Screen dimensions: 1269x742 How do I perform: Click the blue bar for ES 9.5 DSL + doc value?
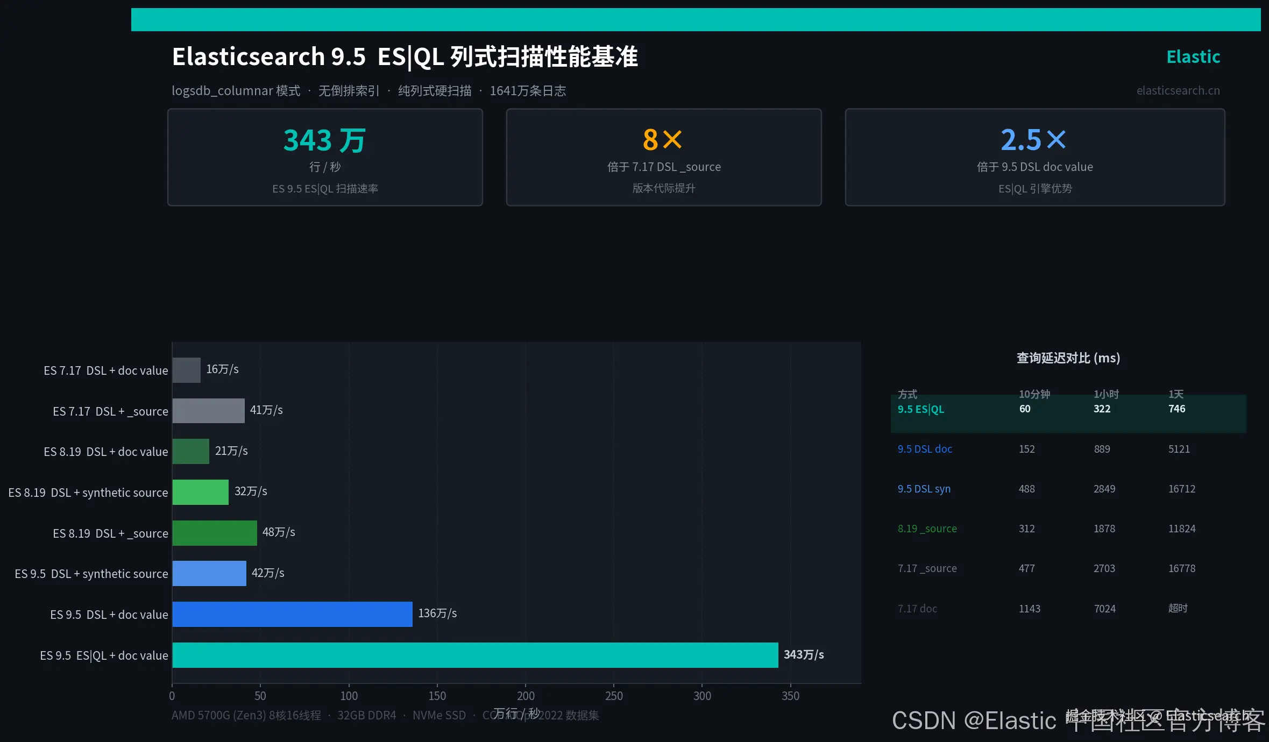292,614
